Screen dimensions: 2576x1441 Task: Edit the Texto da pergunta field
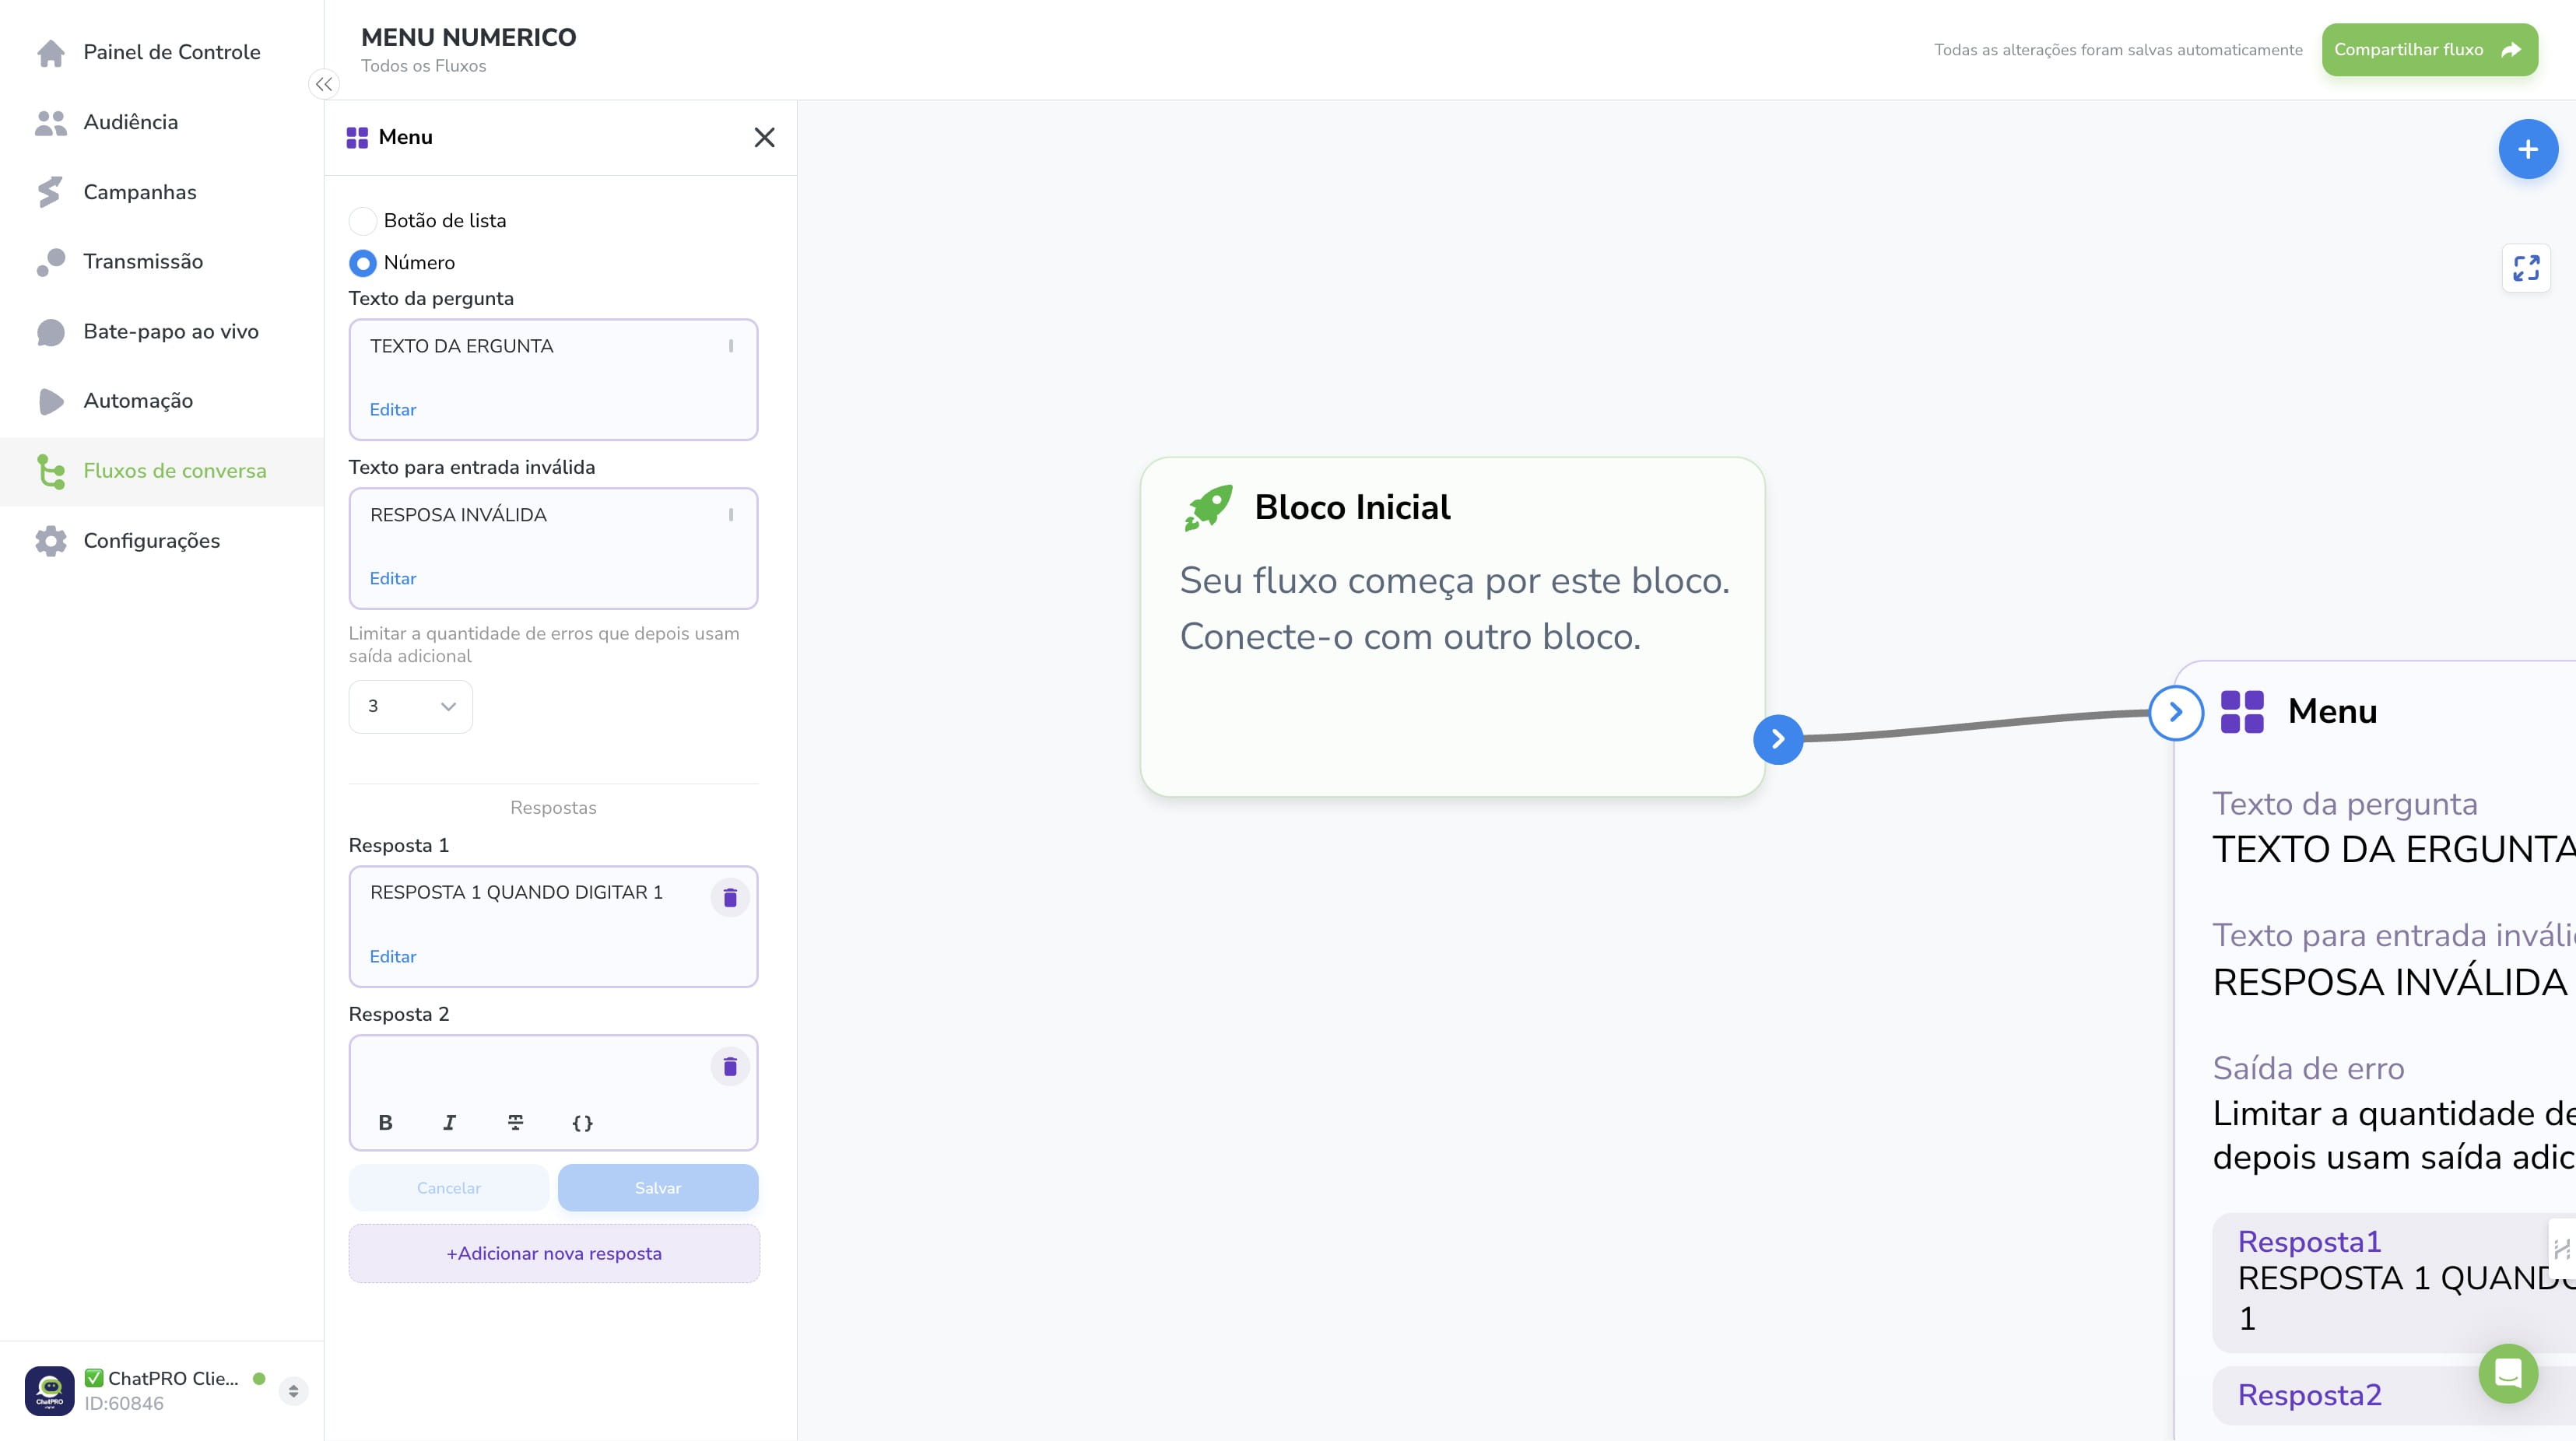point(393,410)
